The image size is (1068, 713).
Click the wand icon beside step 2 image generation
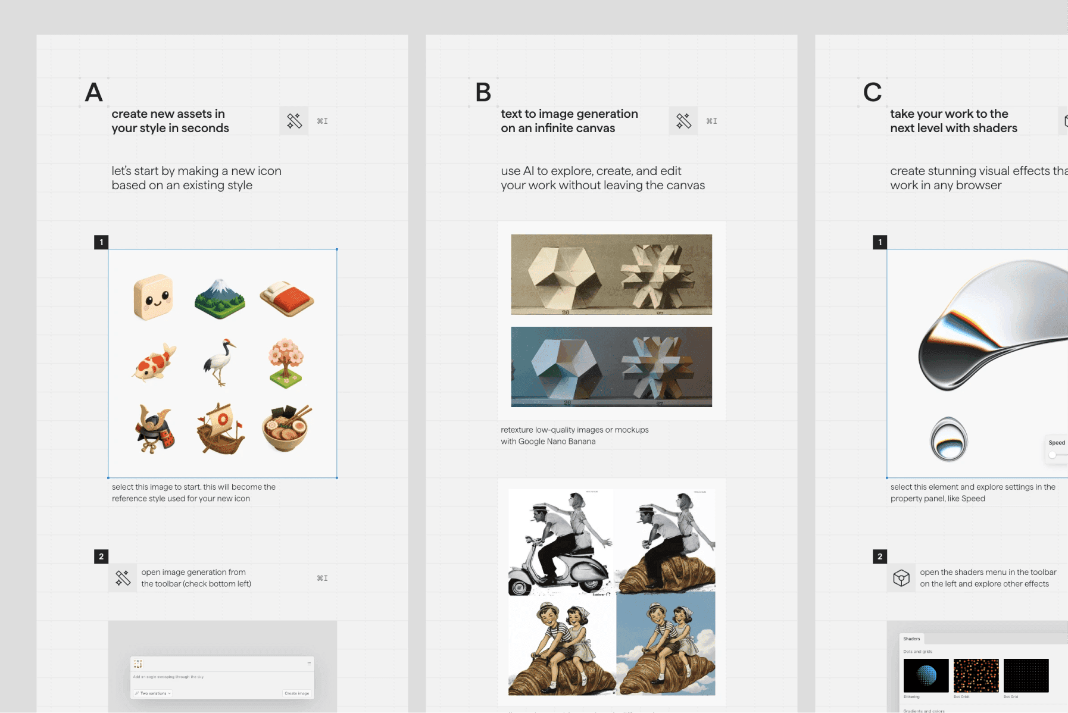pyautogui.click(x=123, y=578)
